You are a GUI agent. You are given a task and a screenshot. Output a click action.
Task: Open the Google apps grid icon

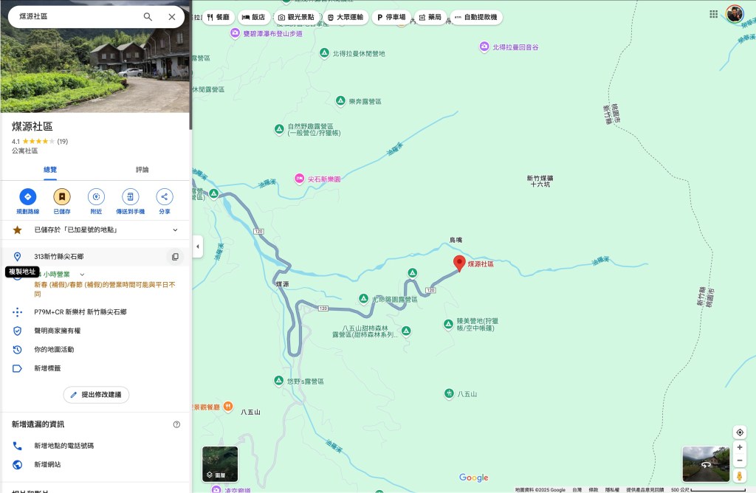pos(713,14)
